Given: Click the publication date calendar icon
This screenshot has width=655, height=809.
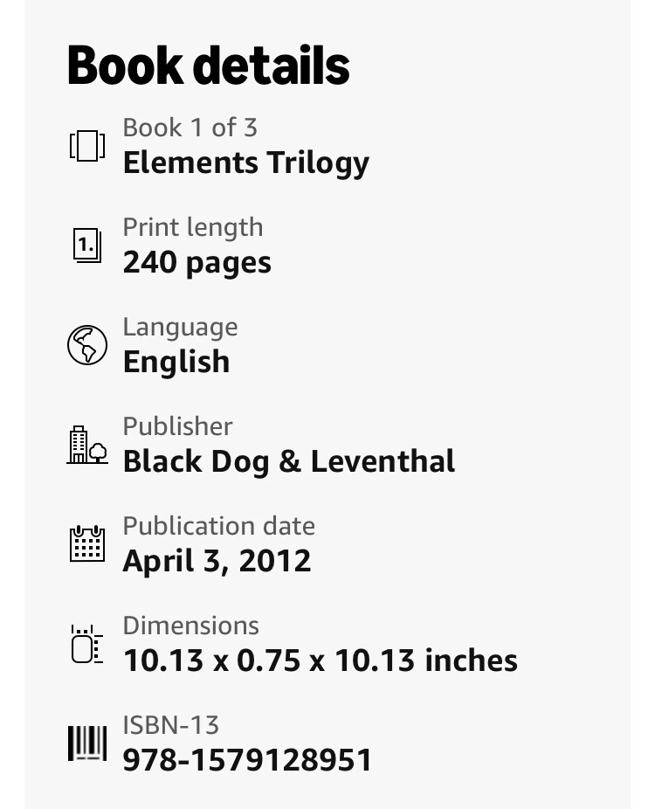Looking at the screenshot, I should (87, 543).
